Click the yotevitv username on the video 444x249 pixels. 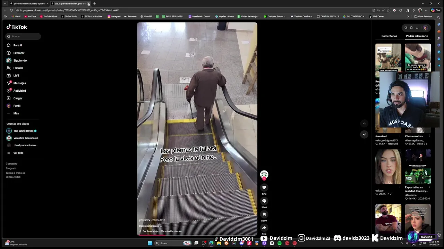coord(145,220)
